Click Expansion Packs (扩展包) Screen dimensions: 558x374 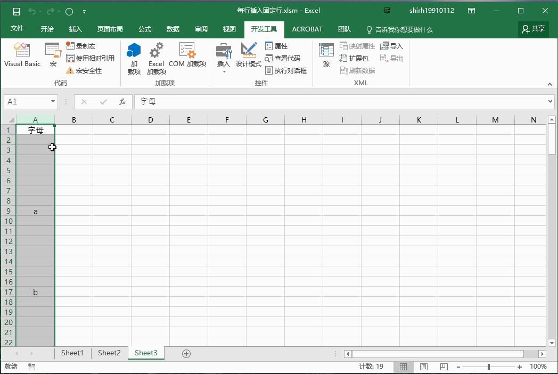pyautogui.click(x=354, y=58)
